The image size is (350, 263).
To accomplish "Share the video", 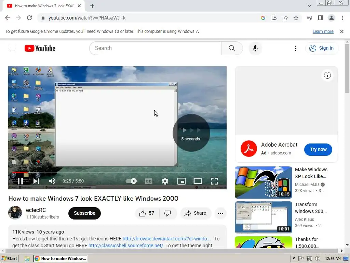I will (195, 213).
